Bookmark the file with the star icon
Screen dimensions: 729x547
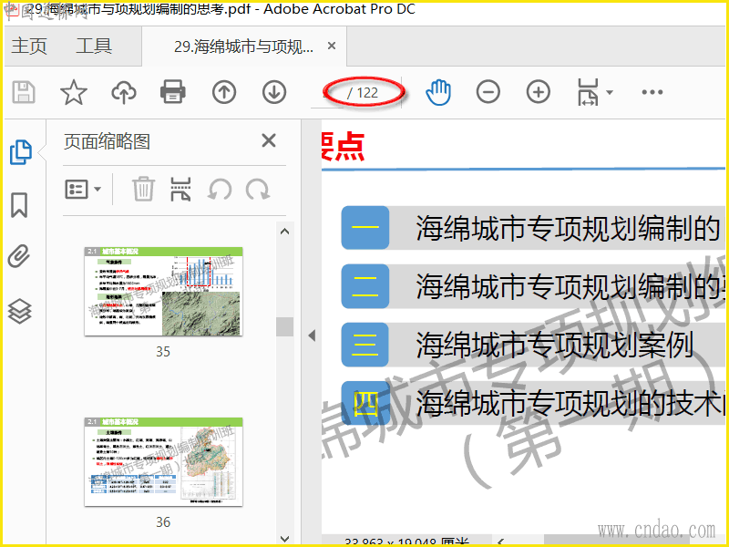point(74,92)
